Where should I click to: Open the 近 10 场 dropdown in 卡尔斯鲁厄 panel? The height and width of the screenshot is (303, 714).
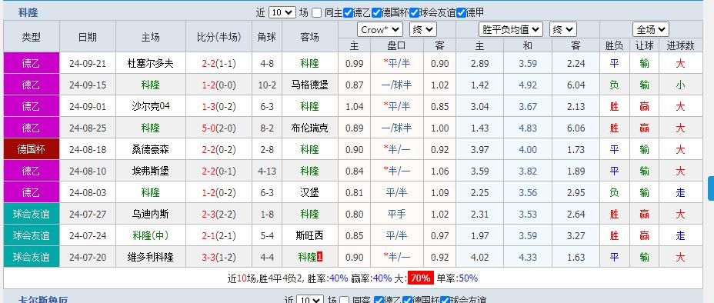(x=310, y=299)
